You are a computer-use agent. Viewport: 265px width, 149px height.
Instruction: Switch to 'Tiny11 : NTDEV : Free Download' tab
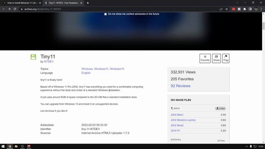pyautogui.click(x=63, y=3)
